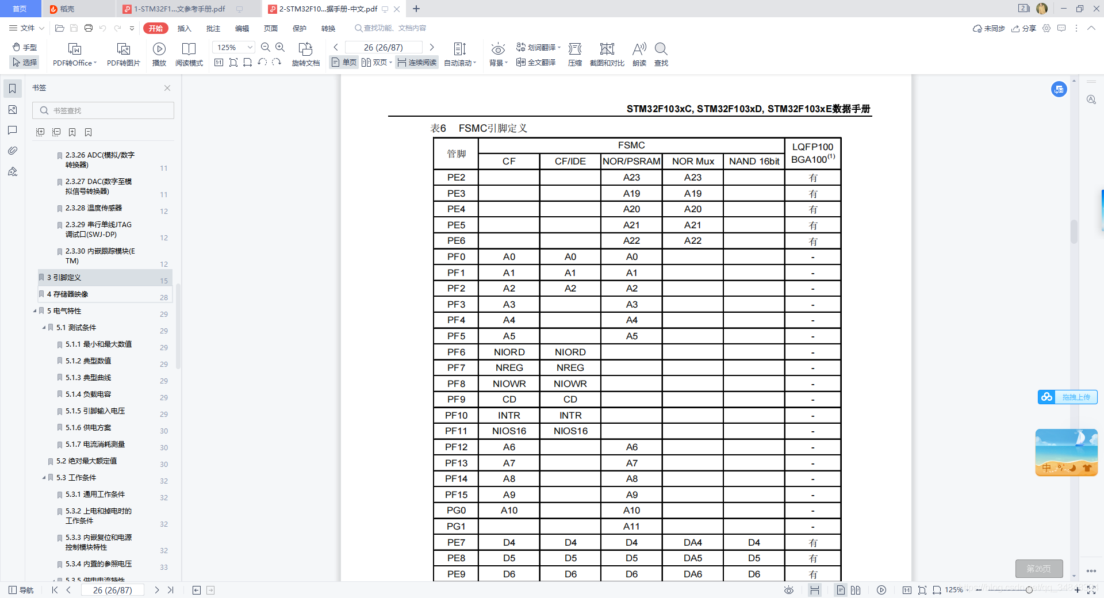The height and width of the screenshot is (598, 1104).
Task: Switch to the 批注 annotation tab
Action: click(x=213, y=28)
